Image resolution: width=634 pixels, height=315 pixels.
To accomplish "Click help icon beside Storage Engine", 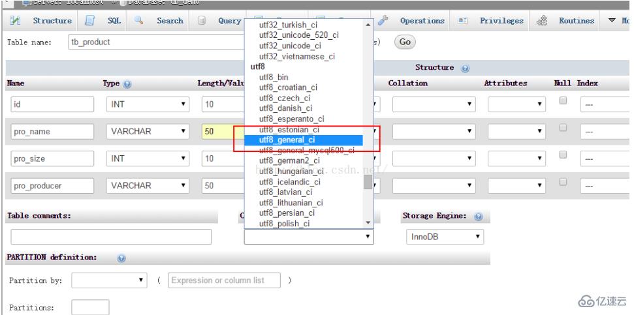I will point(479,217).
